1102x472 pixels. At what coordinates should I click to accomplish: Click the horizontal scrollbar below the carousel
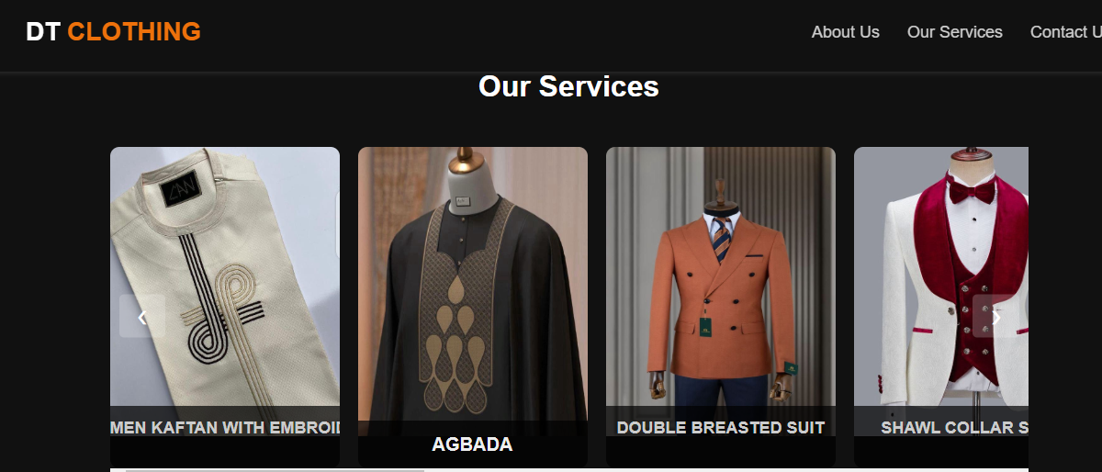pos(569,470)
